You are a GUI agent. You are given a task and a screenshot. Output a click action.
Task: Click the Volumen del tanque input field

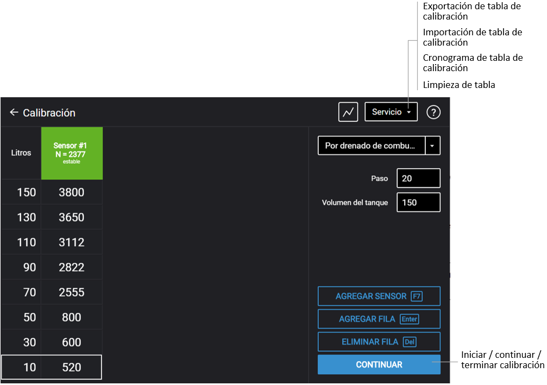click(418, 202)
